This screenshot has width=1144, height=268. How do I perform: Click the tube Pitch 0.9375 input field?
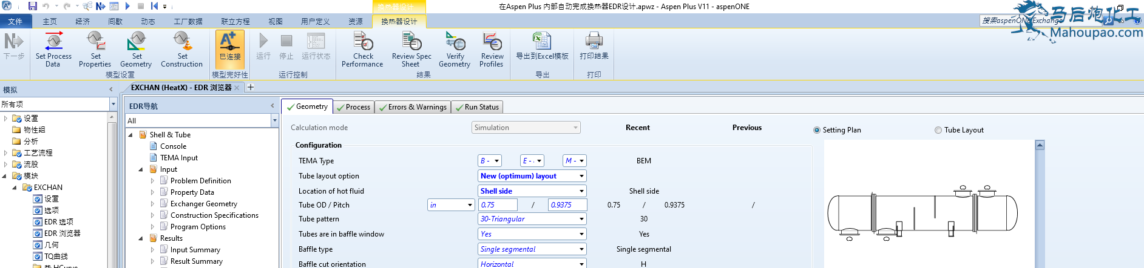tap(567, 205)
